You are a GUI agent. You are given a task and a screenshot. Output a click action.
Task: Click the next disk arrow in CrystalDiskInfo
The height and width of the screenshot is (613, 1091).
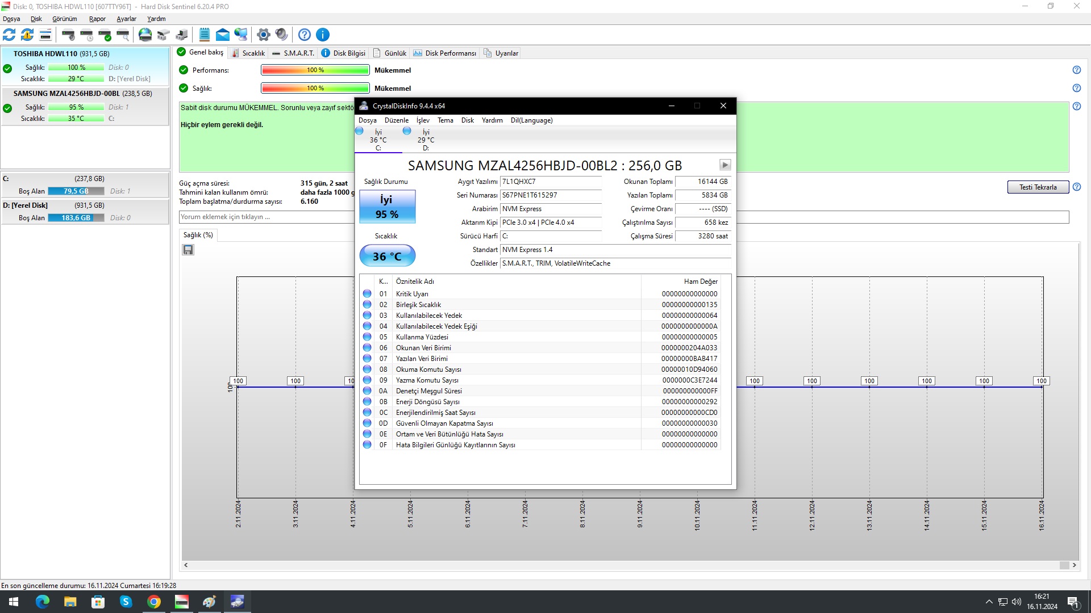(724, 165)
